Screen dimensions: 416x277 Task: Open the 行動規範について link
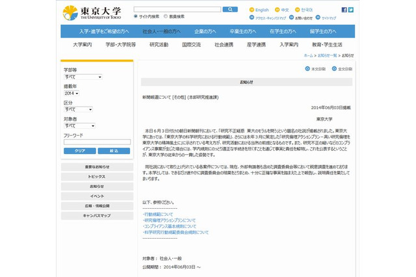click(x=158, y=214)
